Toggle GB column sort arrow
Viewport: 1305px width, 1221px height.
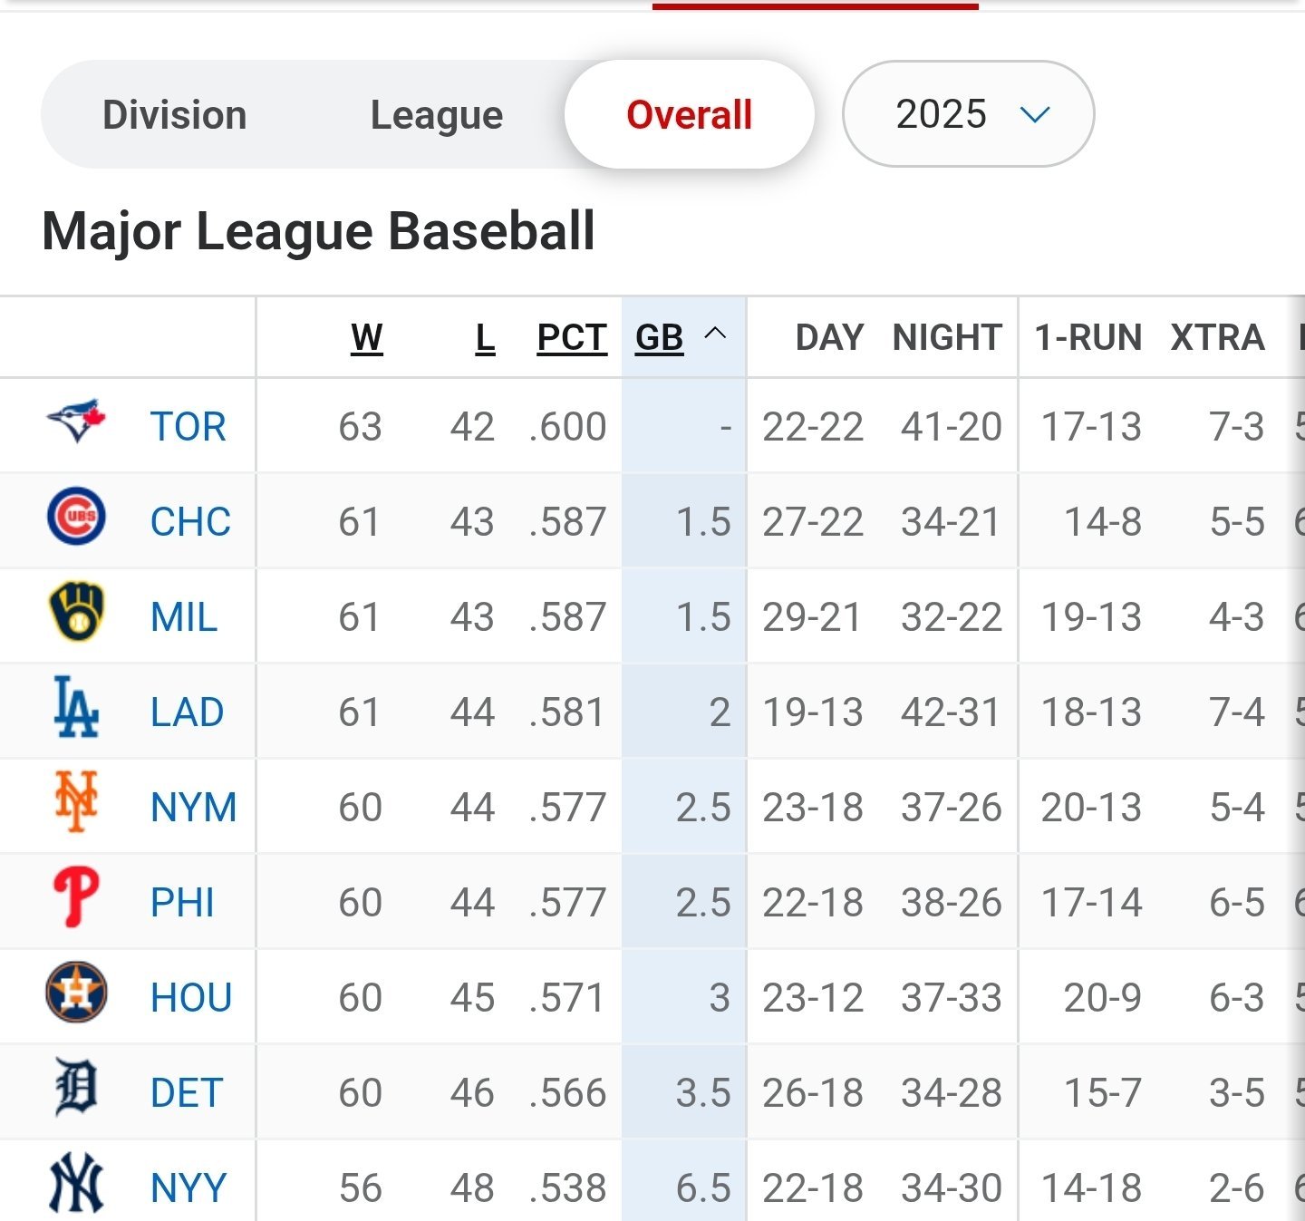point(715,334)
